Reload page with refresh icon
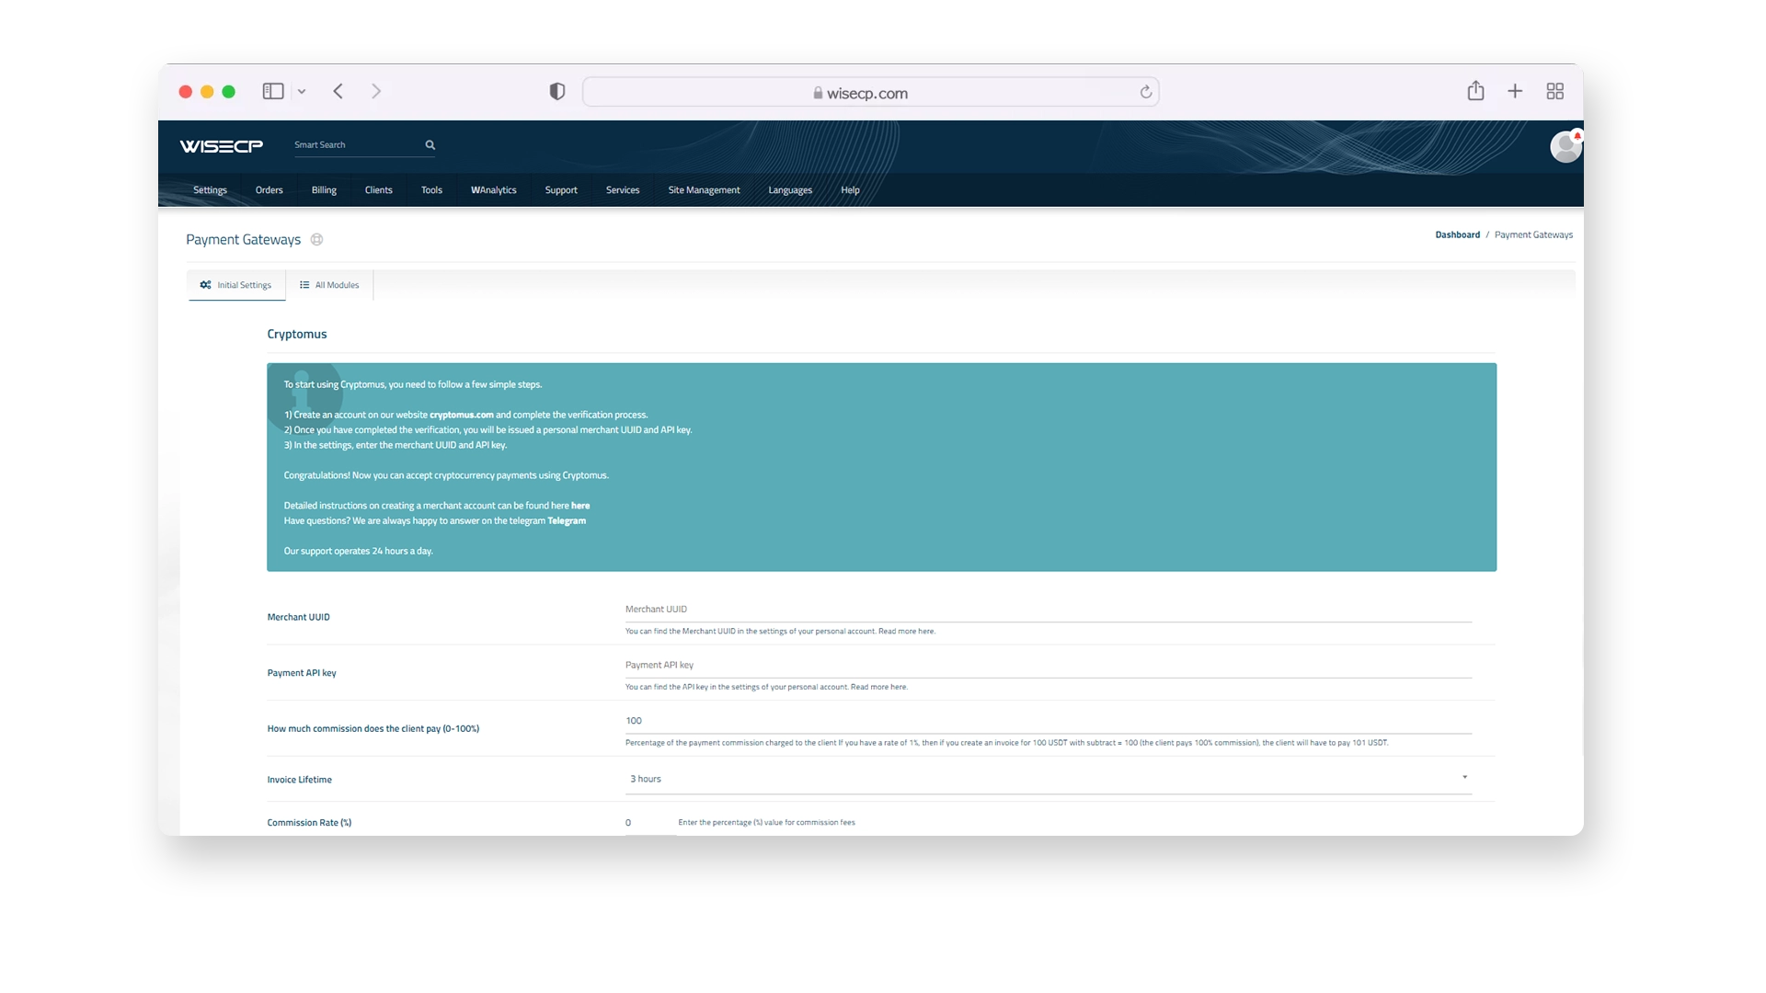 (1145, 92)
